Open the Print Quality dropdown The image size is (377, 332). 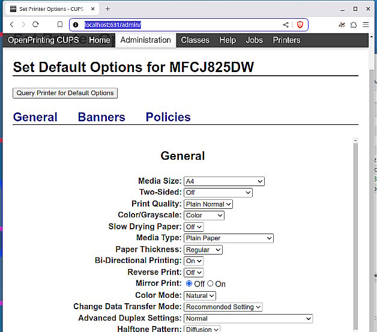click(208, 204)
